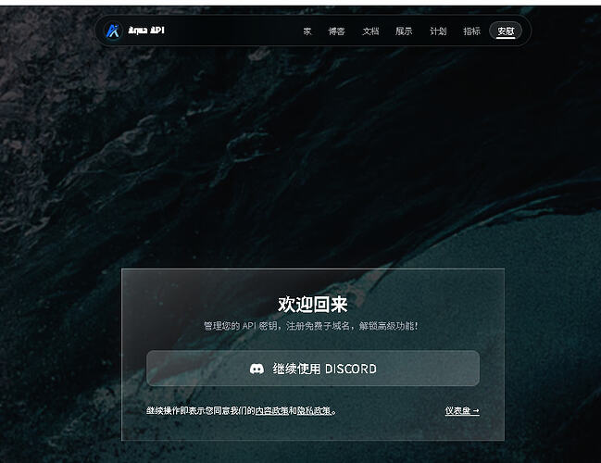Go to the 博客 blog page

(x=336, y=31)
